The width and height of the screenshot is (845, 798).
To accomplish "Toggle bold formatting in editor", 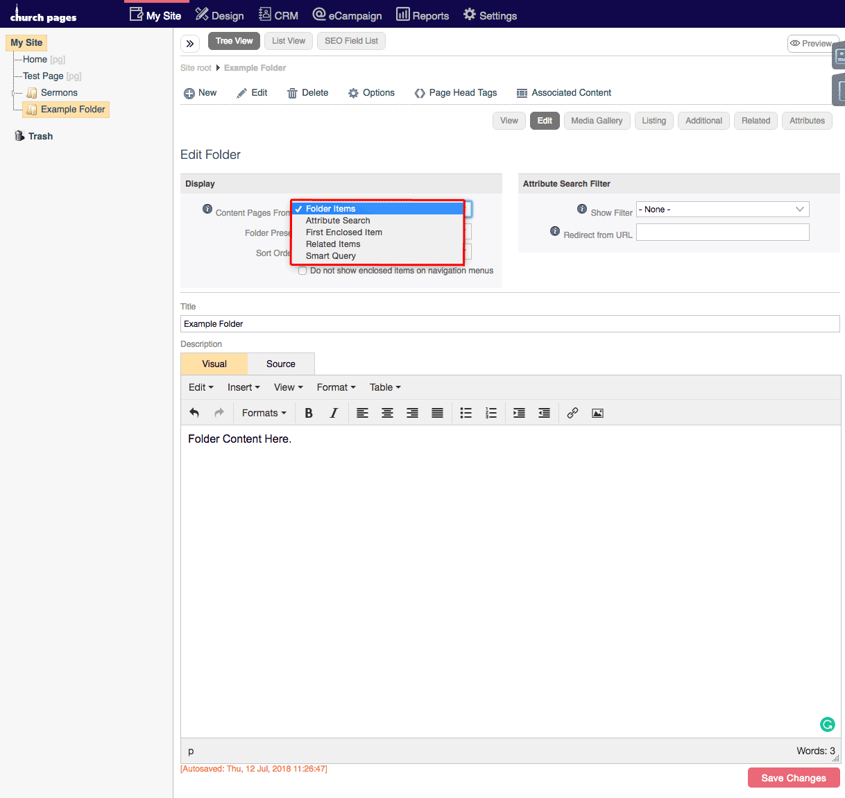I will [x=309, y=413].
